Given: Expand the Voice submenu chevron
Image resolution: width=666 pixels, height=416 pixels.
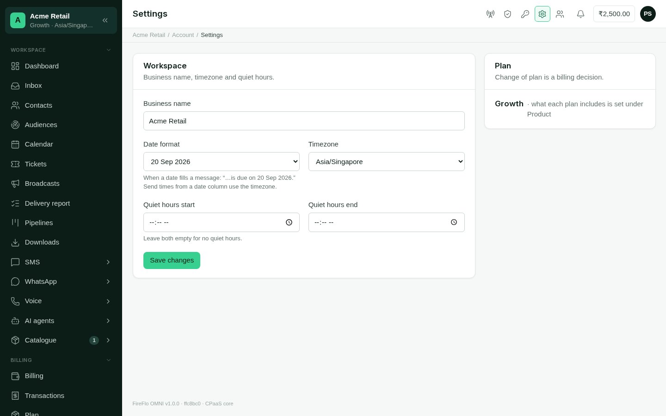Looking at the screenshot, I should [x=108, y=301].
